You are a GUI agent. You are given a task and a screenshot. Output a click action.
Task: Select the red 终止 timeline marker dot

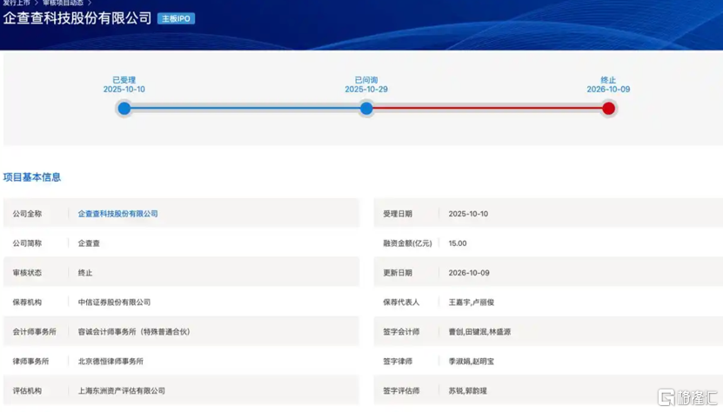click(609, 109)
